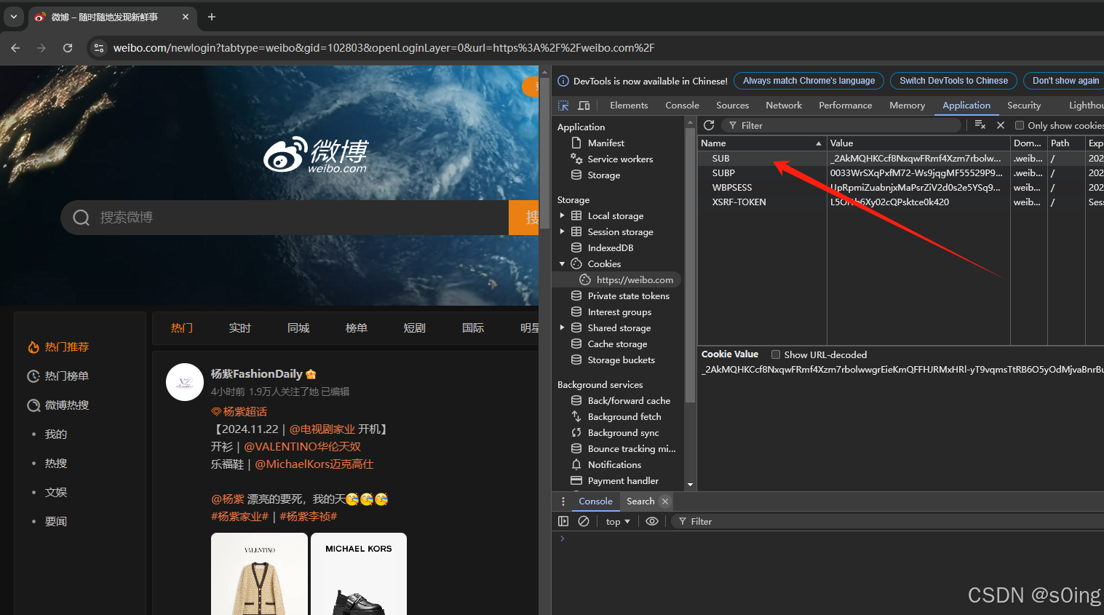Image resolution: width=1104 pixels, height=615 pixels.
Task: Open Storage overview item
Action: [x=603, y=175]
